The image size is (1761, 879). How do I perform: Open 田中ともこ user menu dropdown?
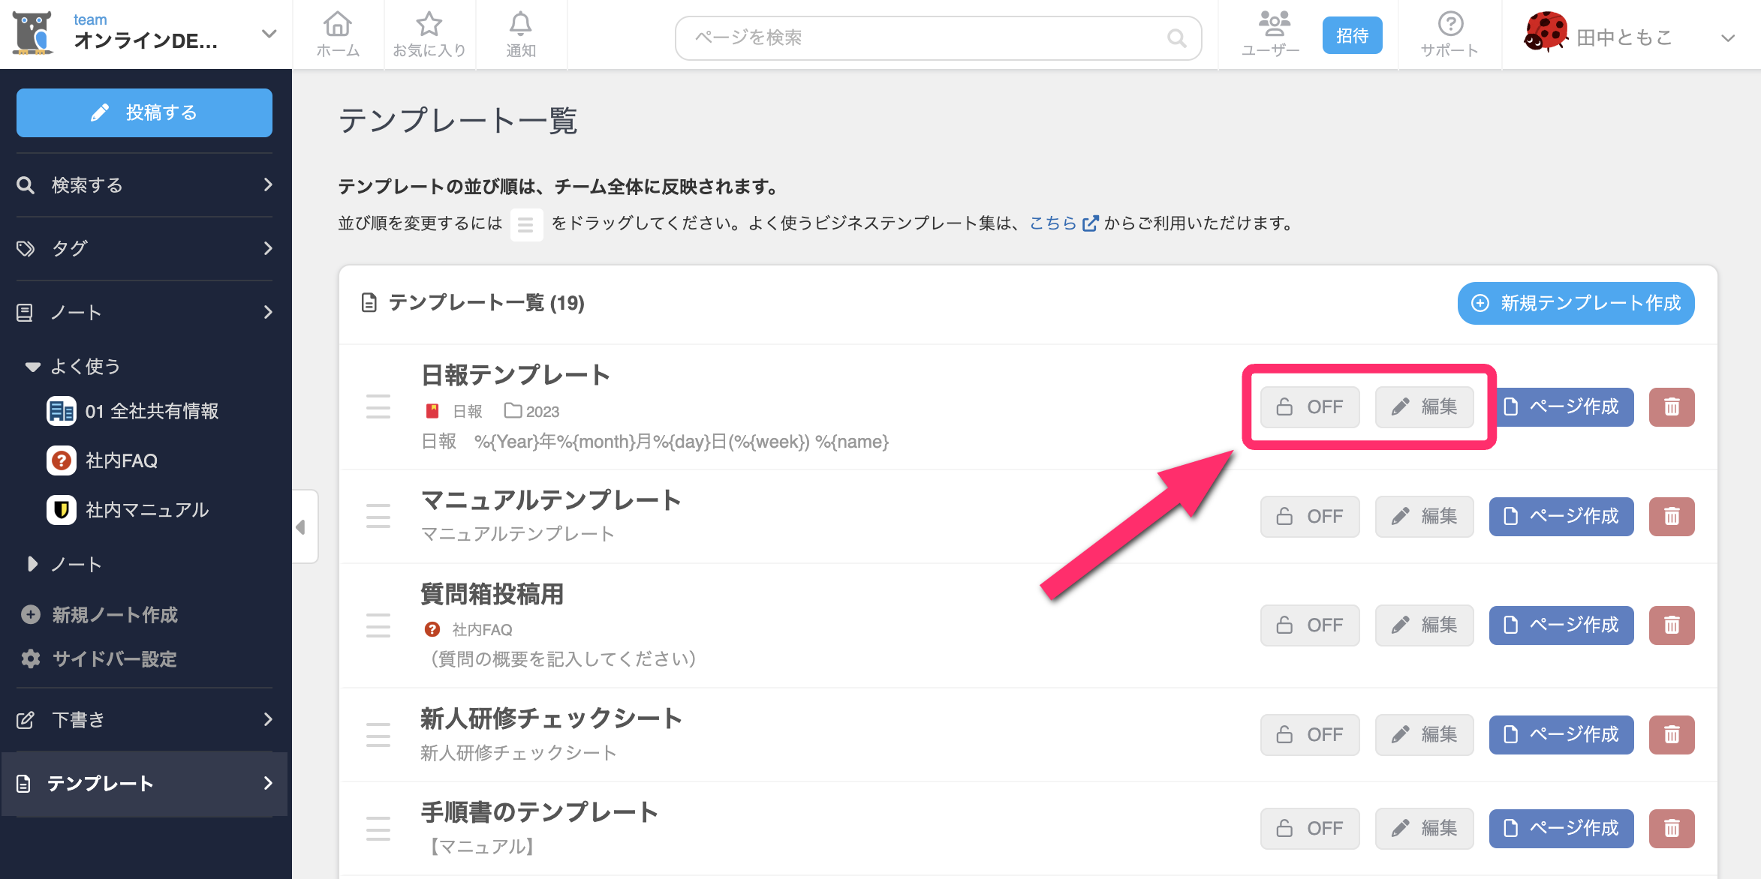point(1727,37)
